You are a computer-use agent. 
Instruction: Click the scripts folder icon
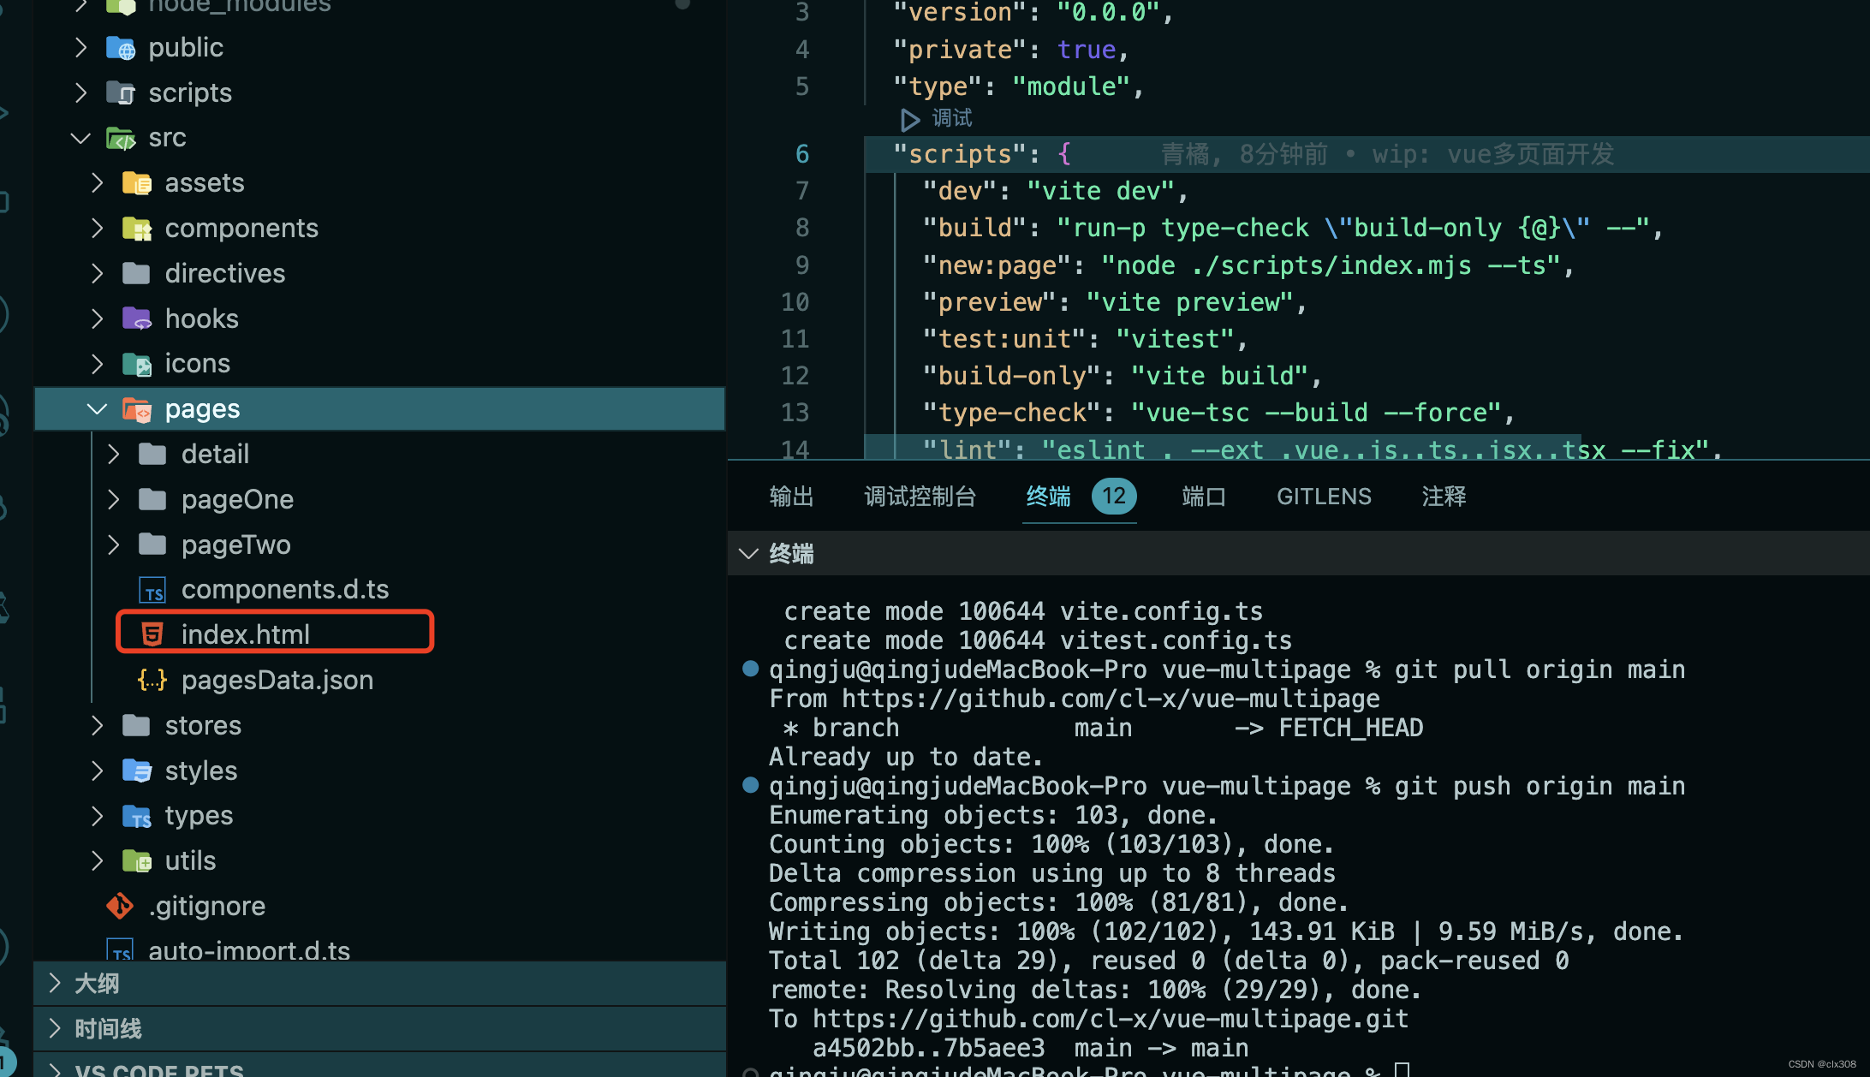121,92
